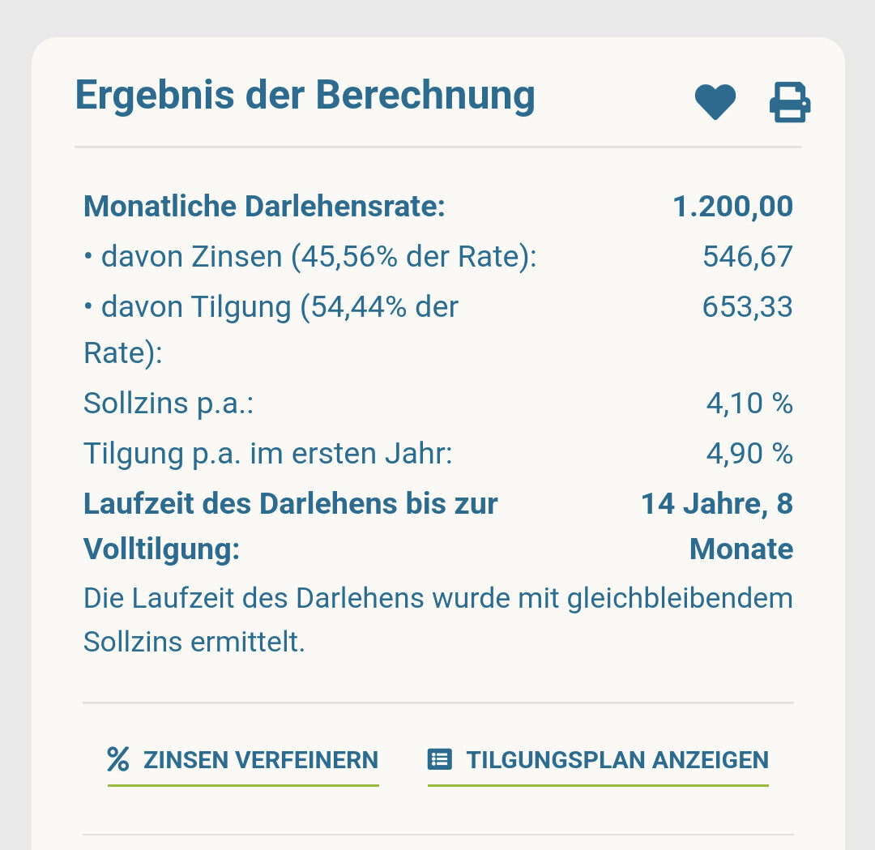
Task: Select the davon Zinsen row label
Action: pyautogui.click(x=310, y=257)
